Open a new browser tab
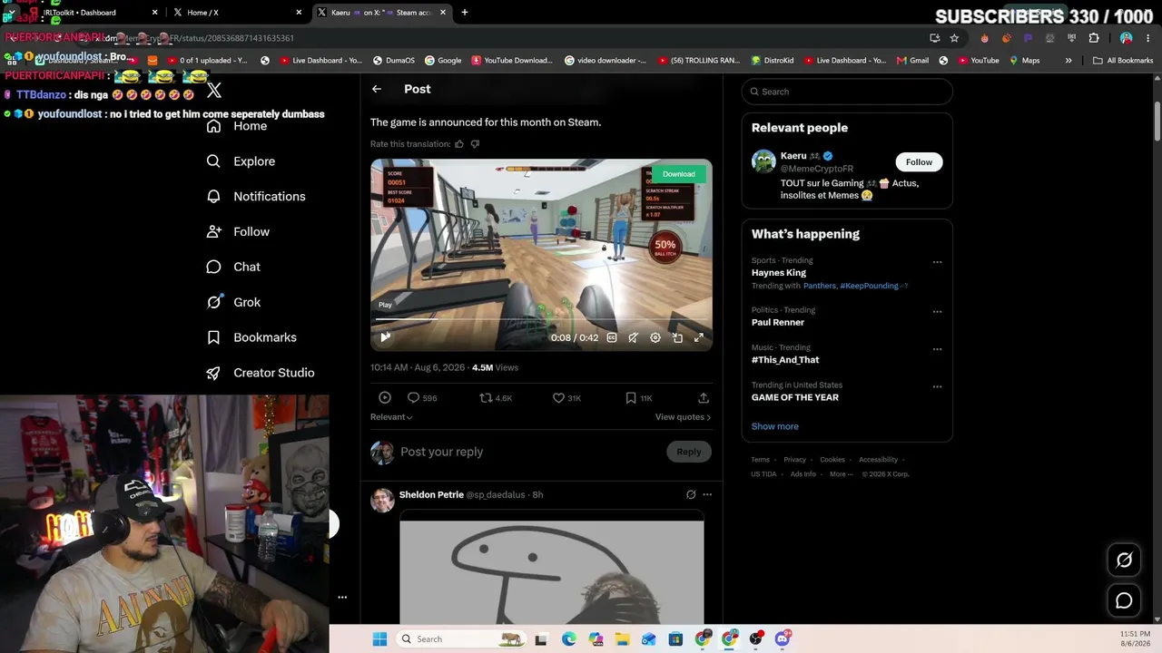 (465, 13)
